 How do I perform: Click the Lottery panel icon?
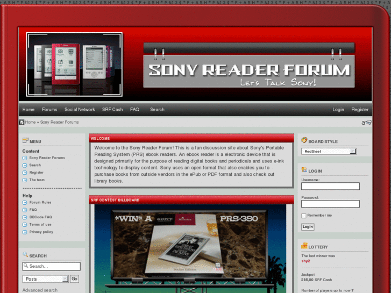(304, 246)
